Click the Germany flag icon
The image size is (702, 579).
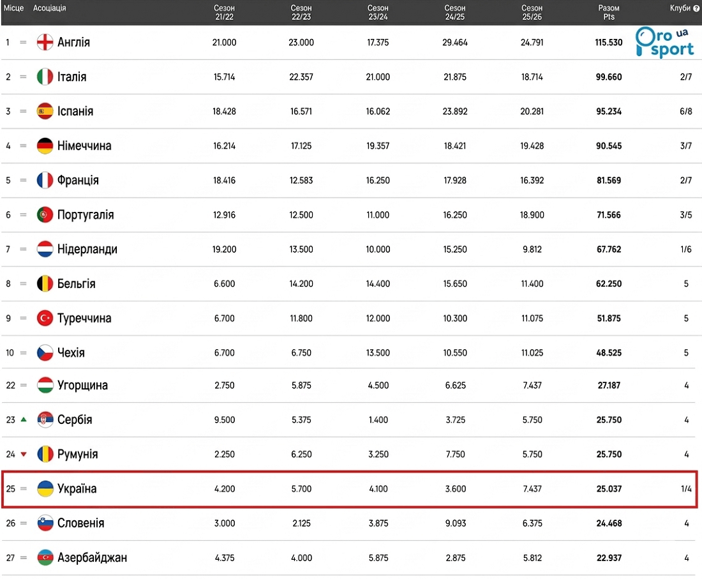click(x=45, y=146)
